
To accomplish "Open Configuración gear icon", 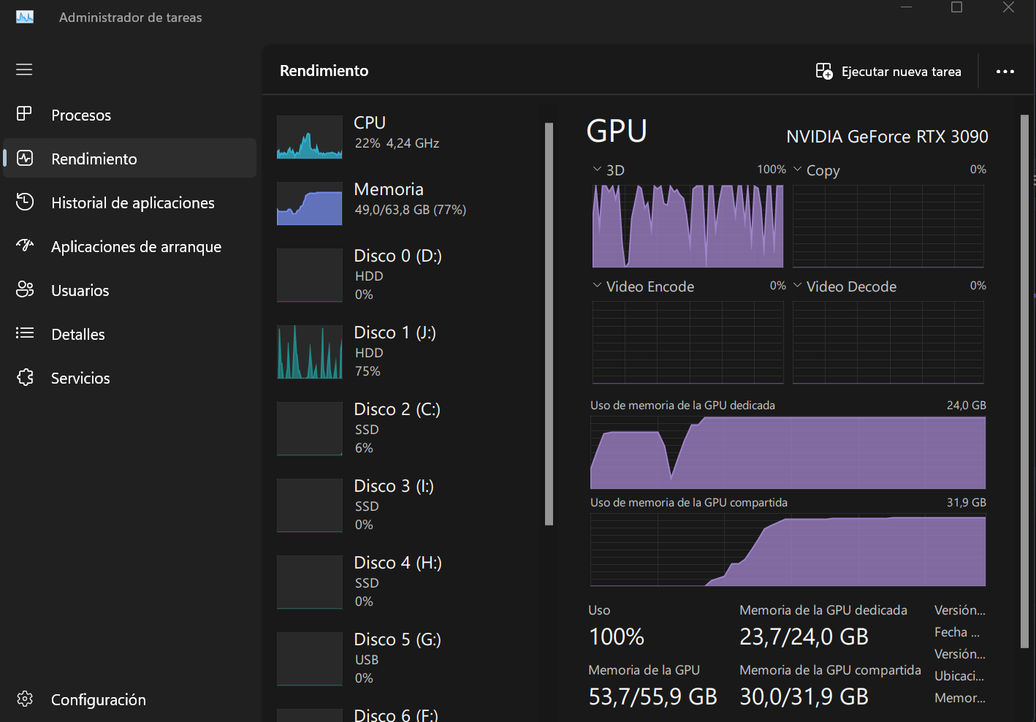I will [25, 699].
